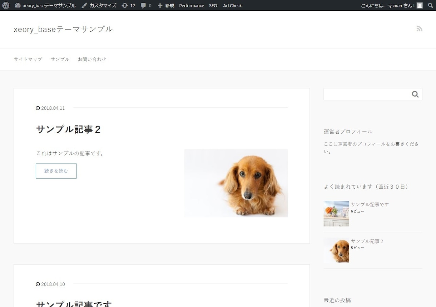Viewport: 436px width, 307px height.
Task: Focus the sidebar search field
Action: click(x=367, y=94)
